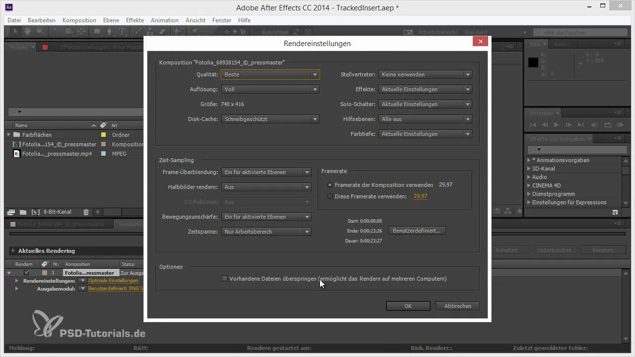Select the Pen tool
Screen dimensions: 635x357
tap(110, 31)
